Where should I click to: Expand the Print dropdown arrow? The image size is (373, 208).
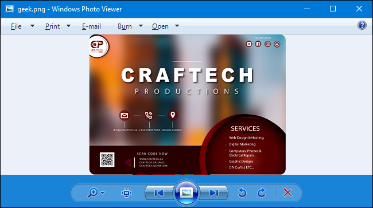(68, 26)
